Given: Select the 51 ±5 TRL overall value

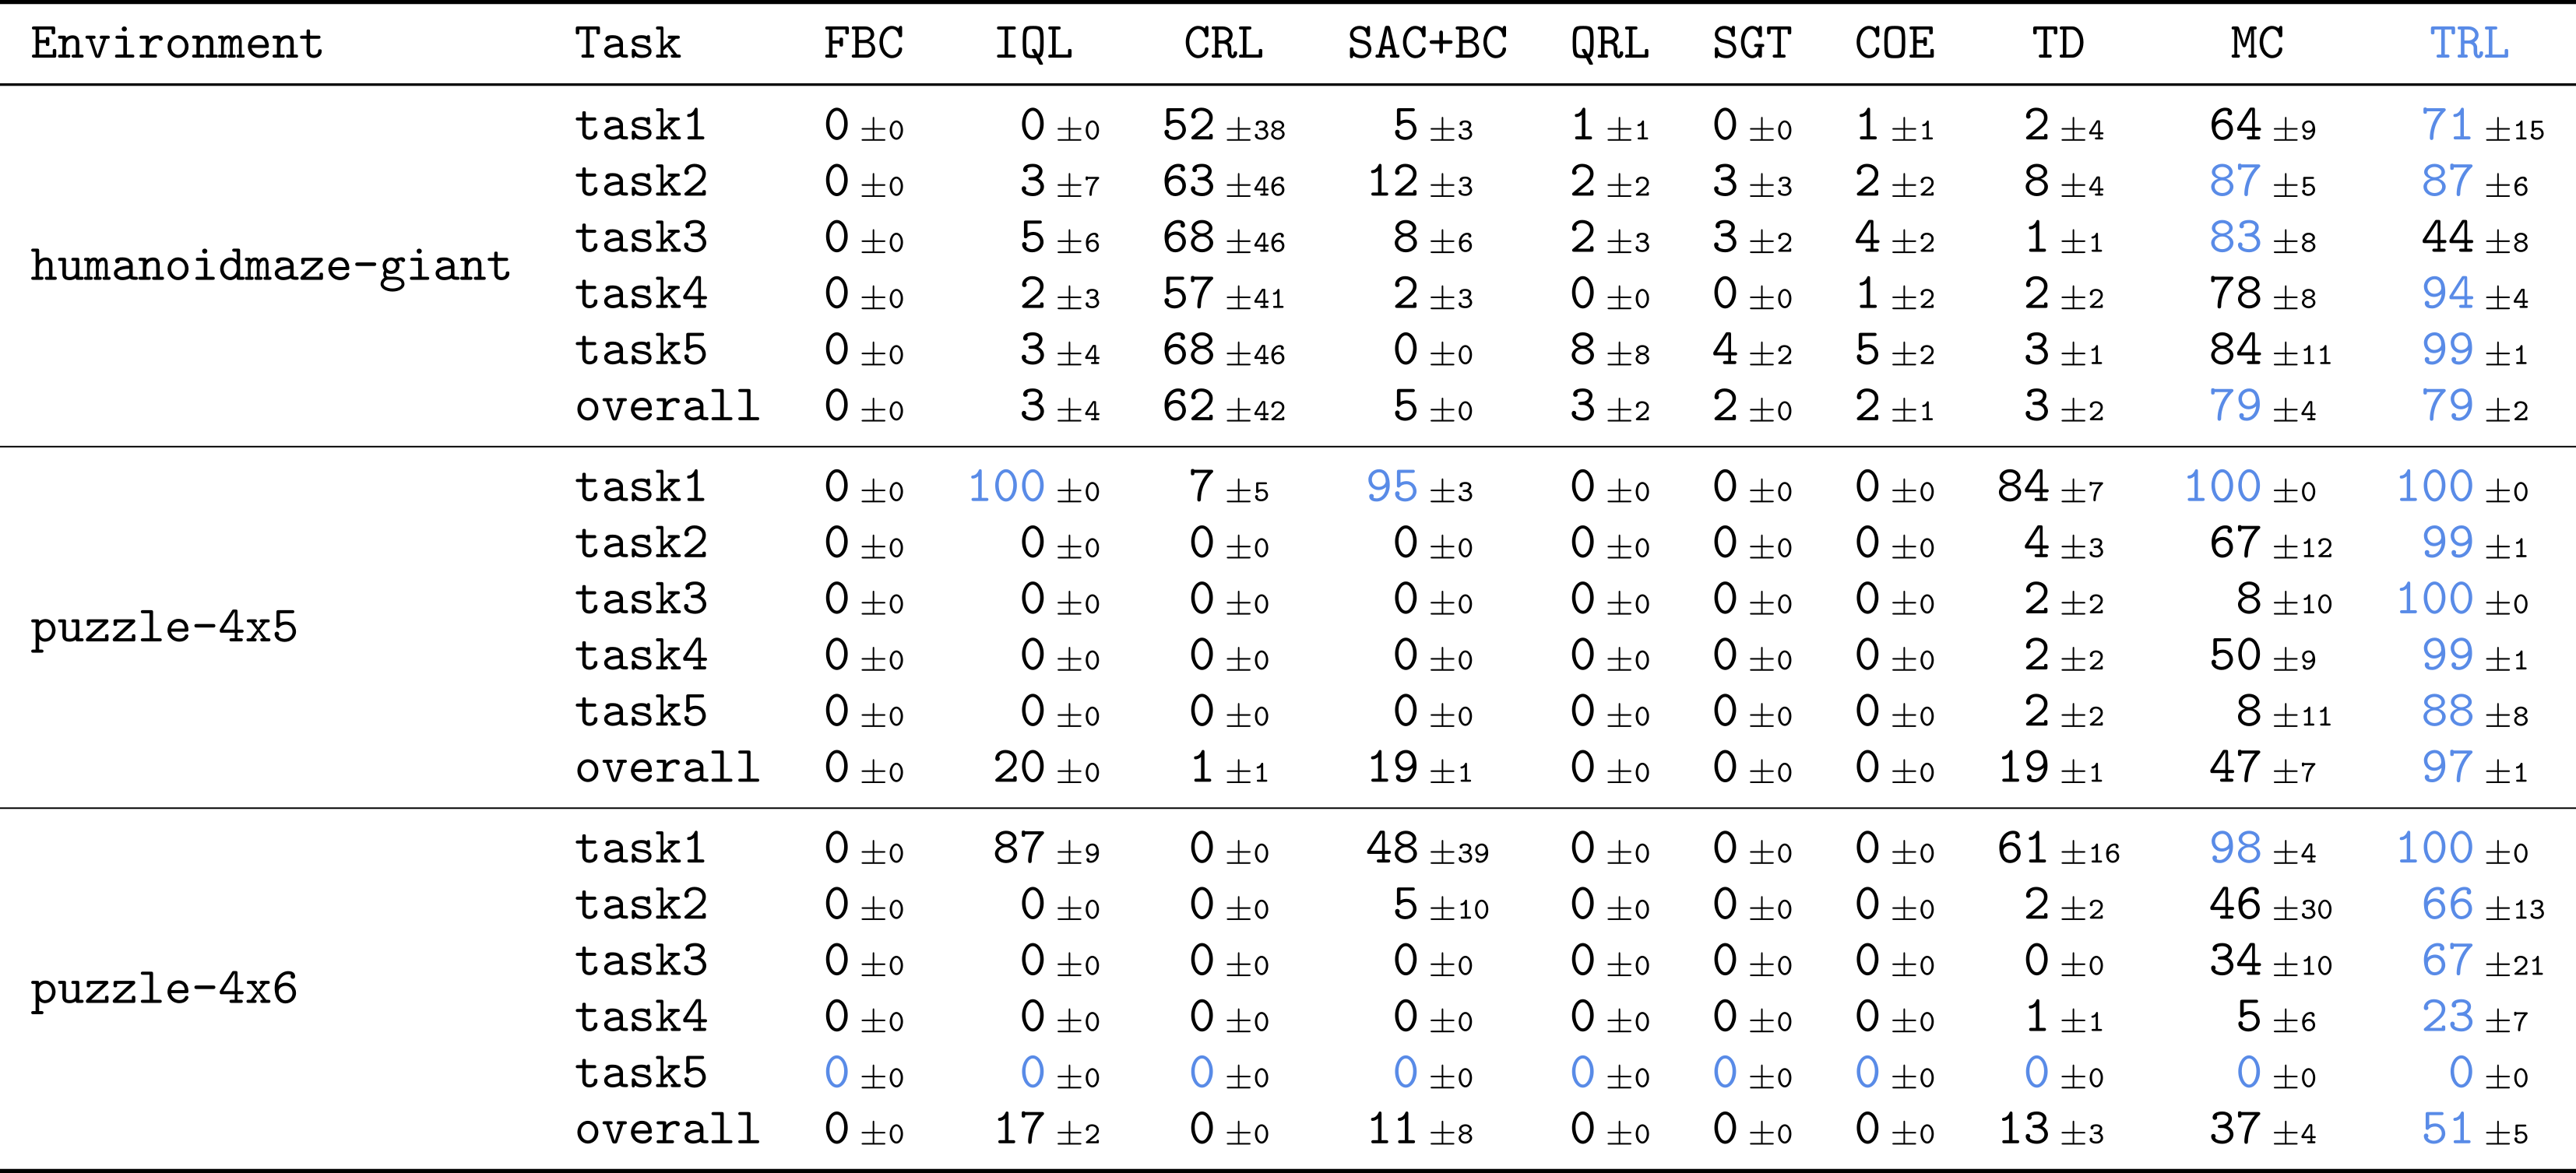Looking at the screenshot, I should [x=2474, y=1130].
